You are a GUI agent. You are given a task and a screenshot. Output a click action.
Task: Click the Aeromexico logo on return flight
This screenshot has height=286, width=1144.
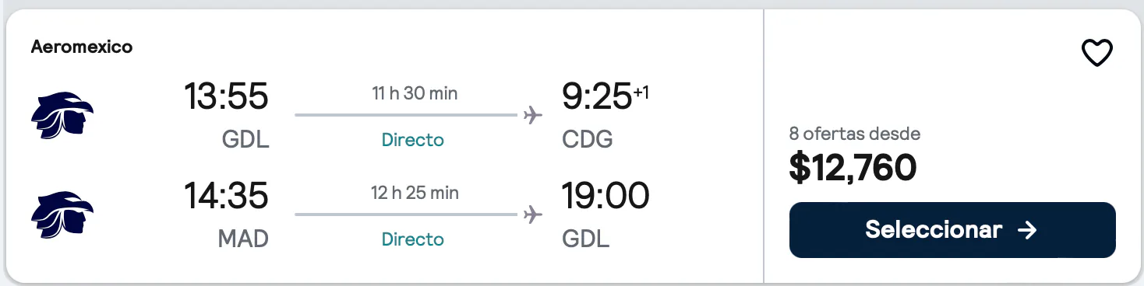pyautogui.click(x=62, y=215)
